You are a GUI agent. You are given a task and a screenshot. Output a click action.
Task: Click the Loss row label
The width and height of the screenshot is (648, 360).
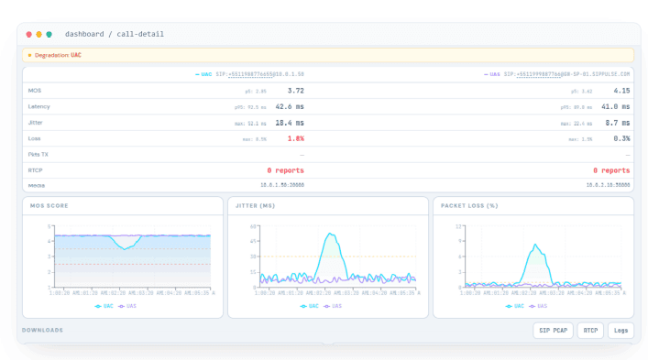(x=34, y=138)
